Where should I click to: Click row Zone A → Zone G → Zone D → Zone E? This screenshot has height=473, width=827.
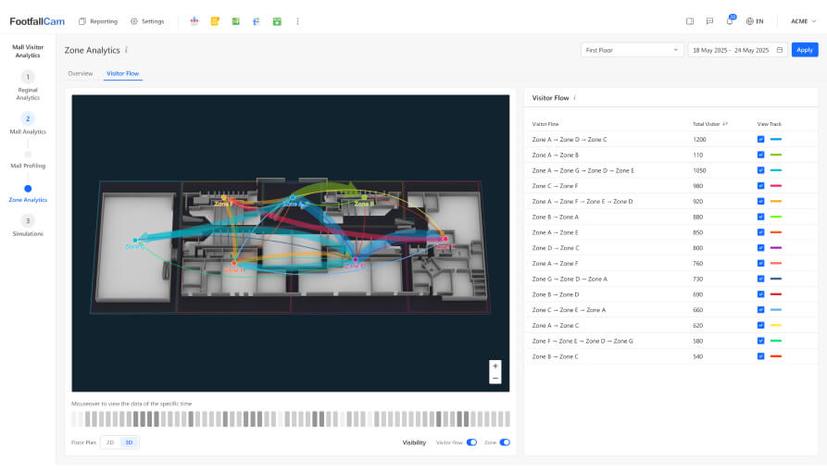(x=670, y=170)
